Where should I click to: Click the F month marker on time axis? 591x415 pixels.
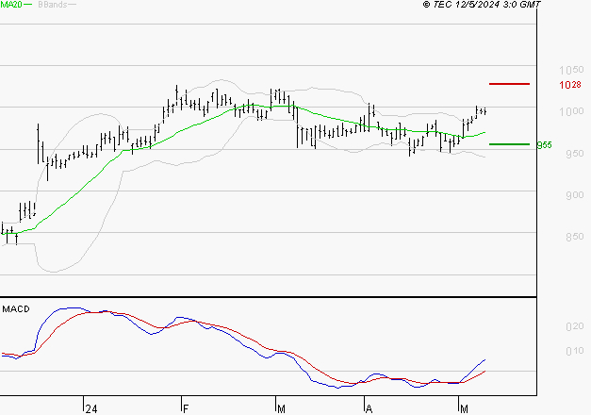pos(185,409)
